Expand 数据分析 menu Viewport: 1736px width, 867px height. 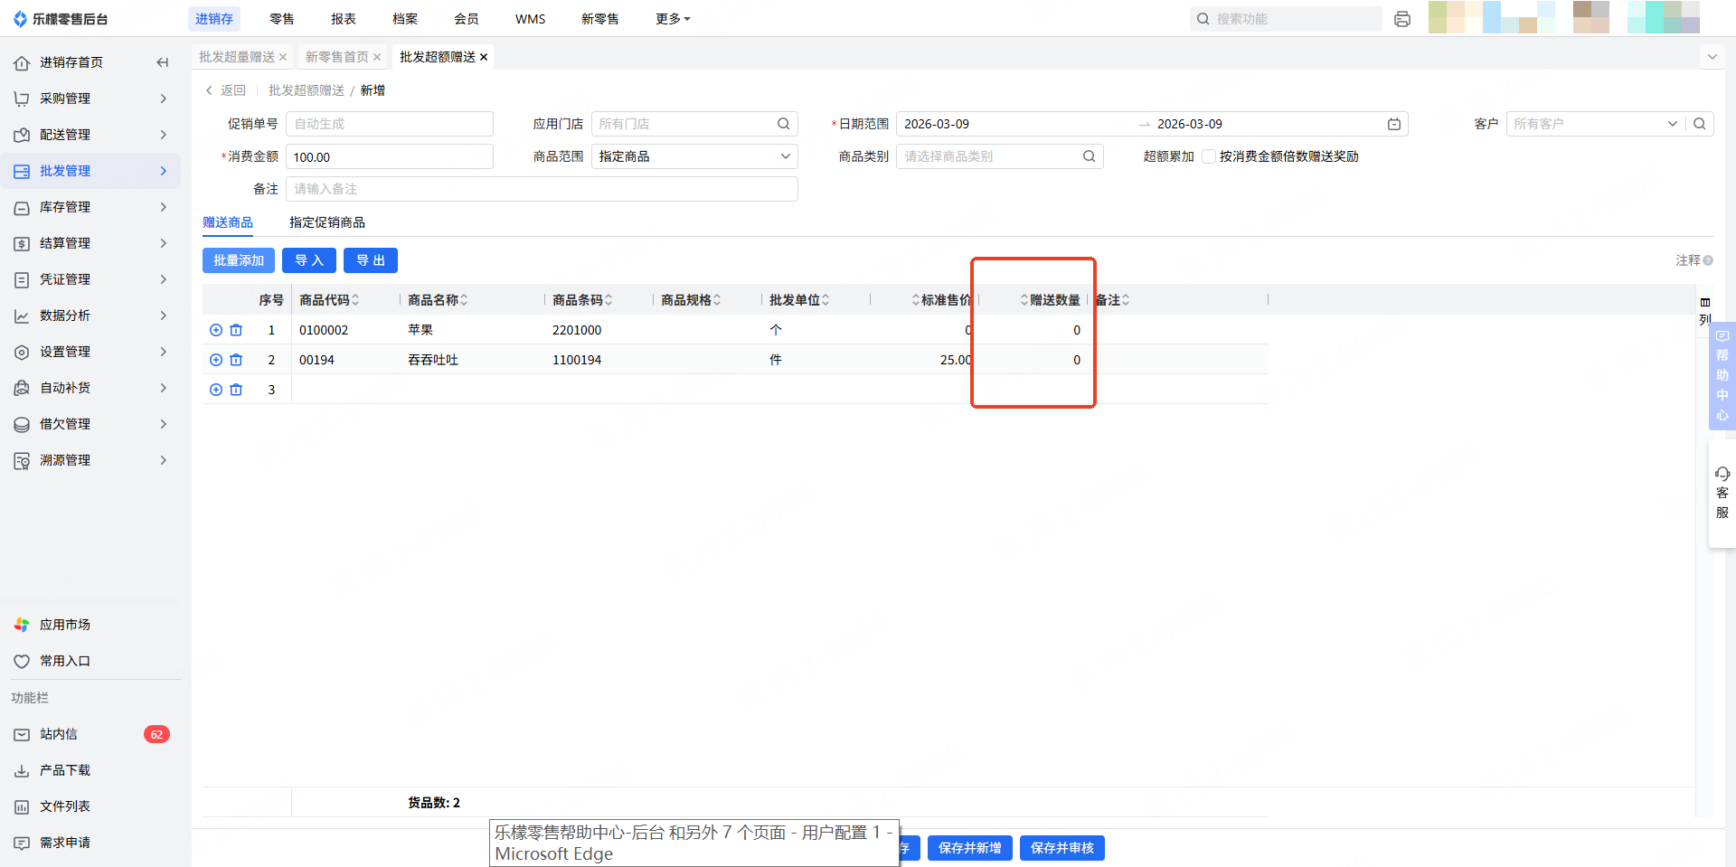point(90,316)
